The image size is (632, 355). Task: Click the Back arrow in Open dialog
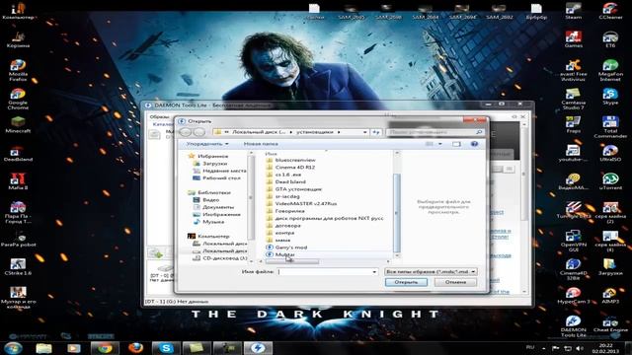[186, 132]
